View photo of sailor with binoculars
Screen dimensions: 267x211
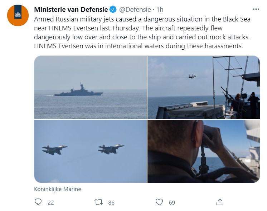click(204, 151)
